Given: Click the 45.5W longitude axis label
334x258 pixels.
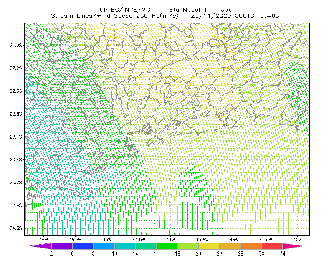Looking at the screenshot, I should point(76,240).
